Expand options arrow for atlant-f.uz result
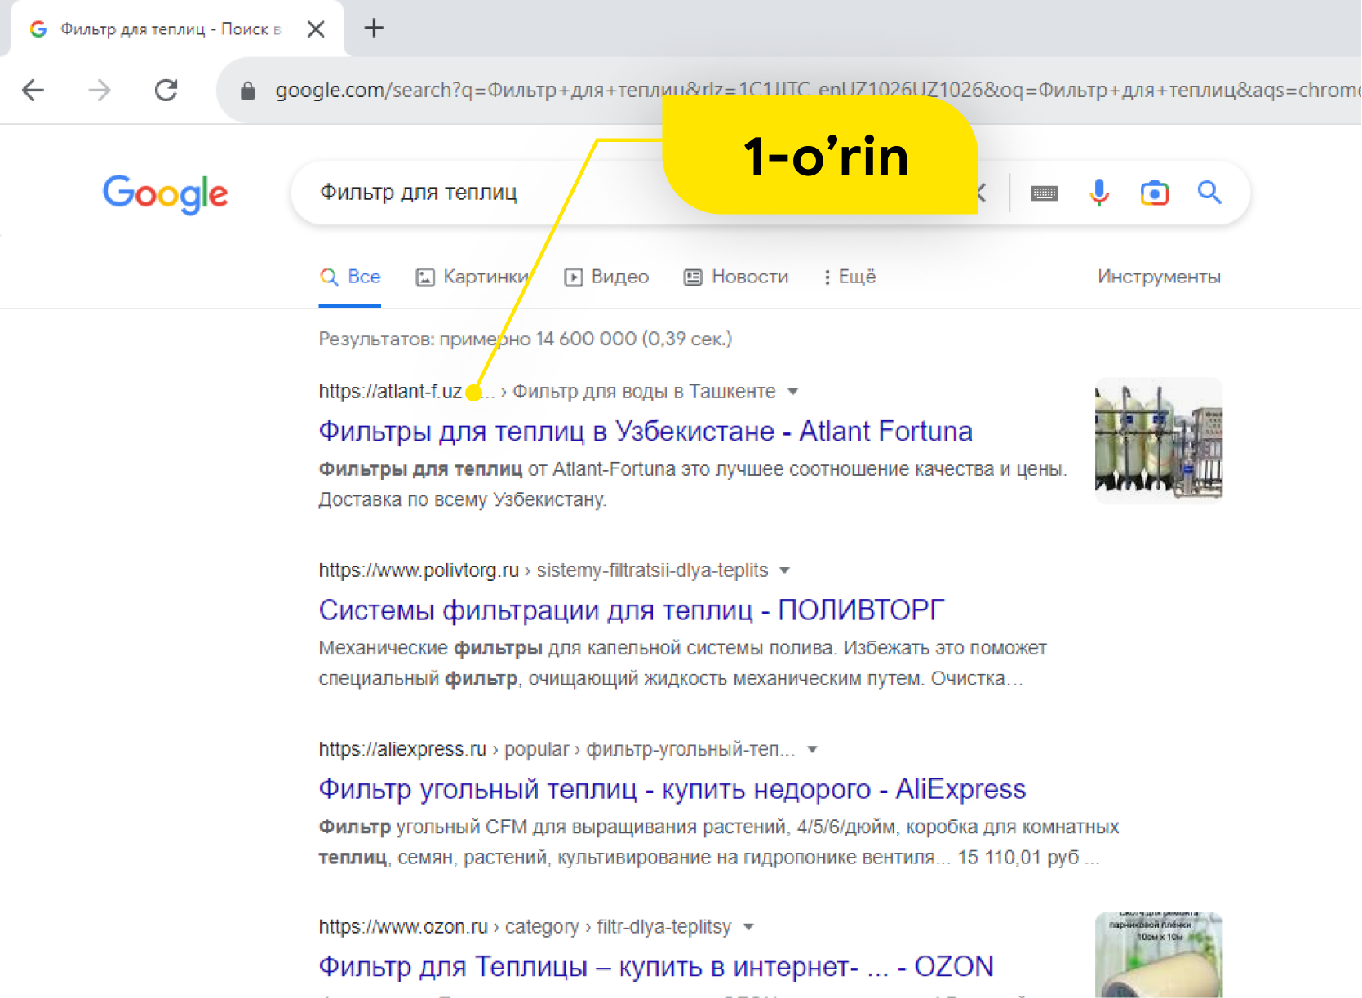 [x=793, y=392]
